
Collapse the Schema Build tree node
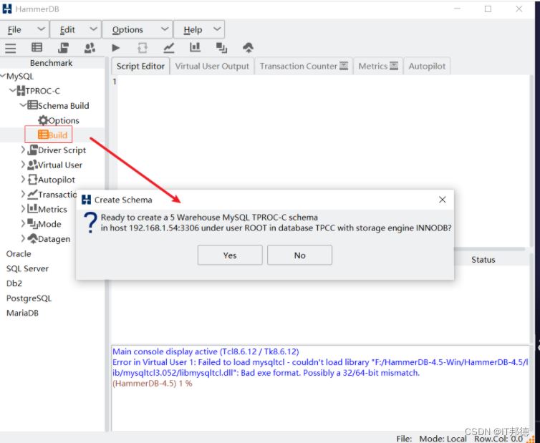coord(23,105)
